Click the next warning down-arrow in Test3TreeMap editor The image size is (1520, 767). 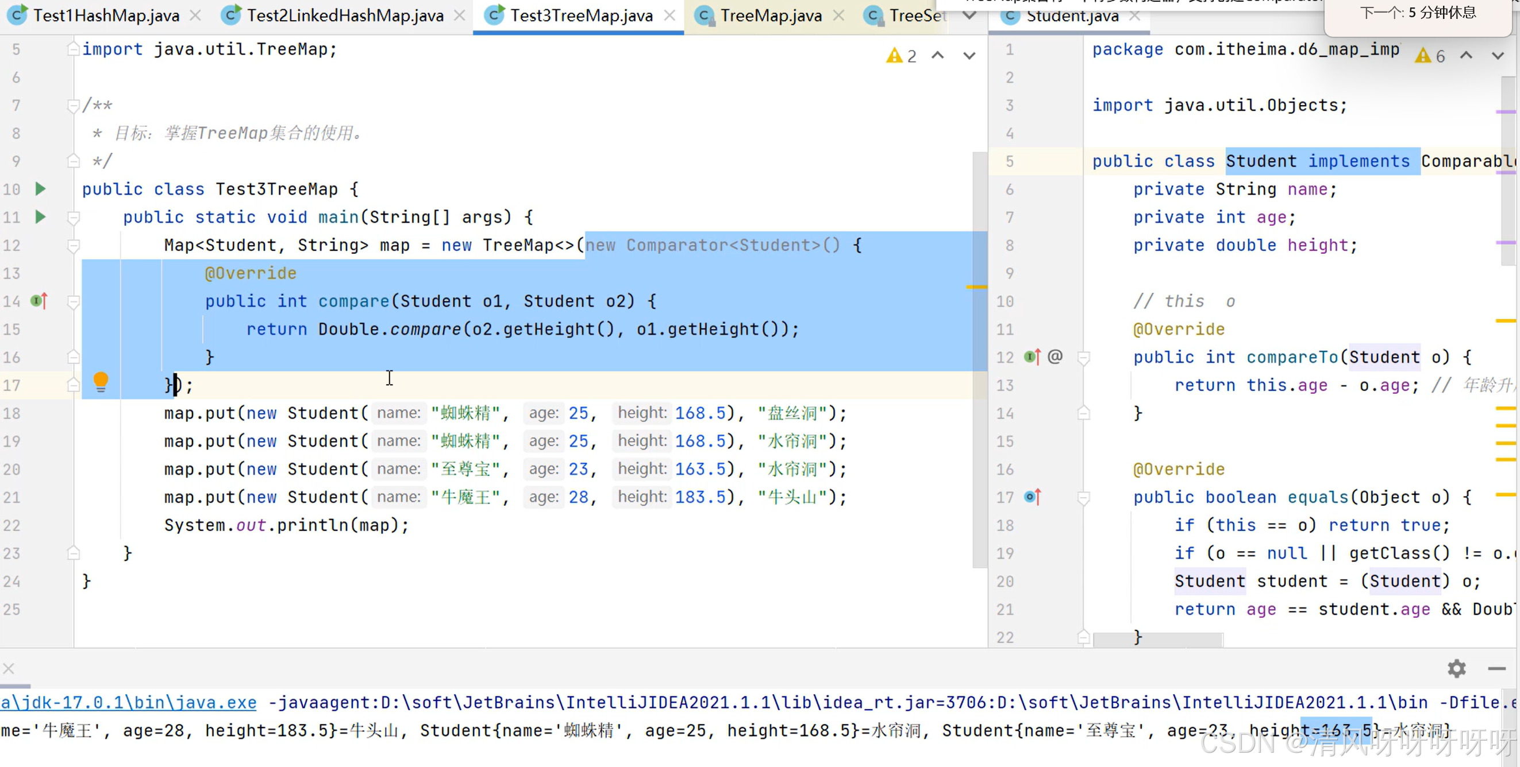click(x=969, y=56)
